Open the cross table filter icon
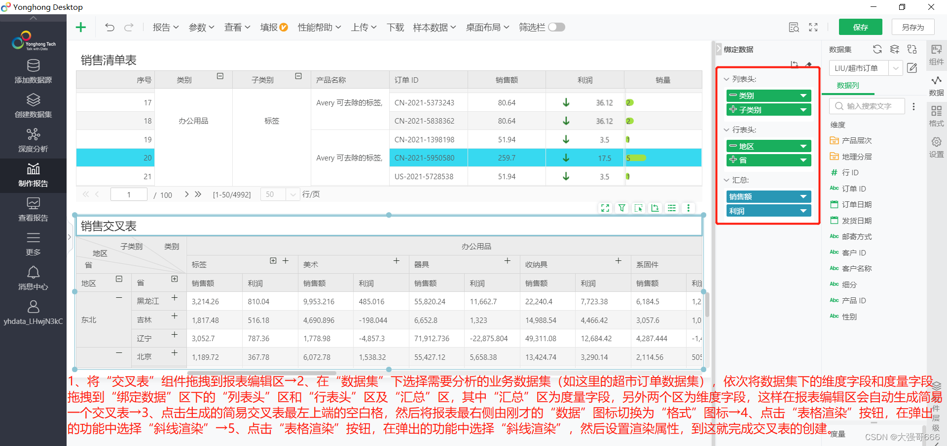Viewport: 947px width, 446px height. 622,208
